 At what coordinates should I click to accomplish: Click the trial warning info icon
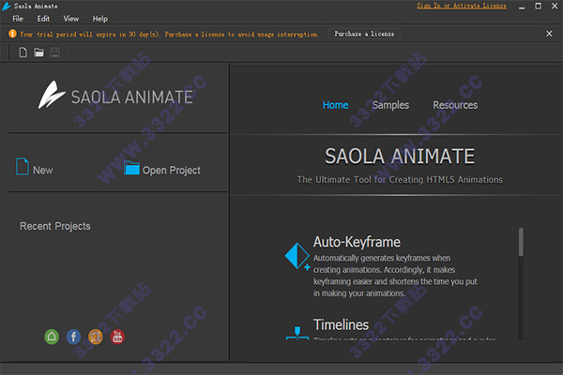click(x=12, y=34)
